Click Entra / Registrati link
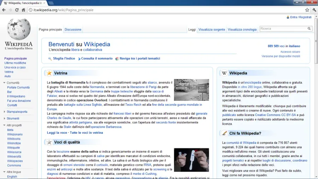Viewport: 318px width, 179px height. [301, 17]
